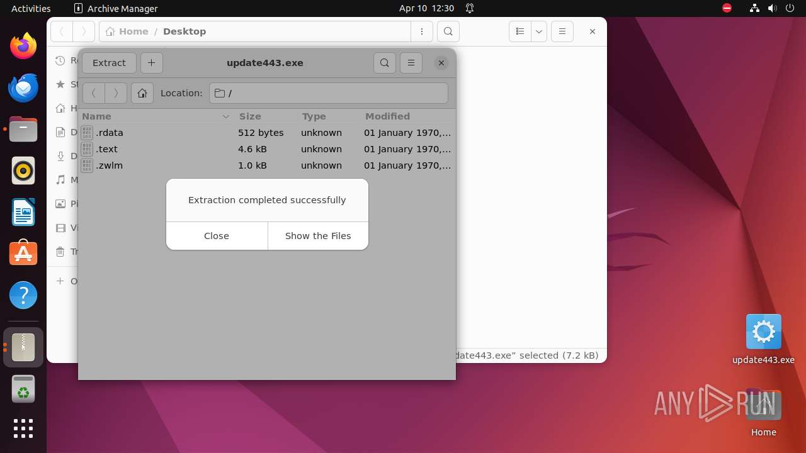Sort archive list by Size column
This screenshot has height=453, width=806.
click(x=266, y=116)
